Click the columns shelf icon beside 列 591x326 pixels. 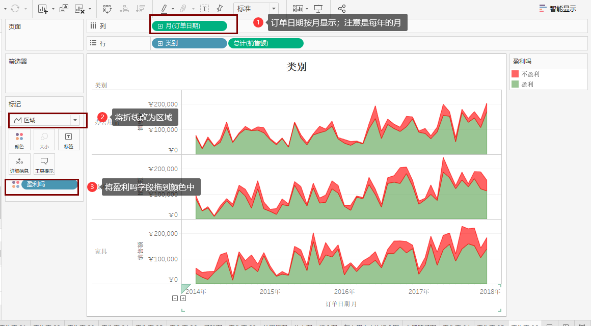(93, 25)
